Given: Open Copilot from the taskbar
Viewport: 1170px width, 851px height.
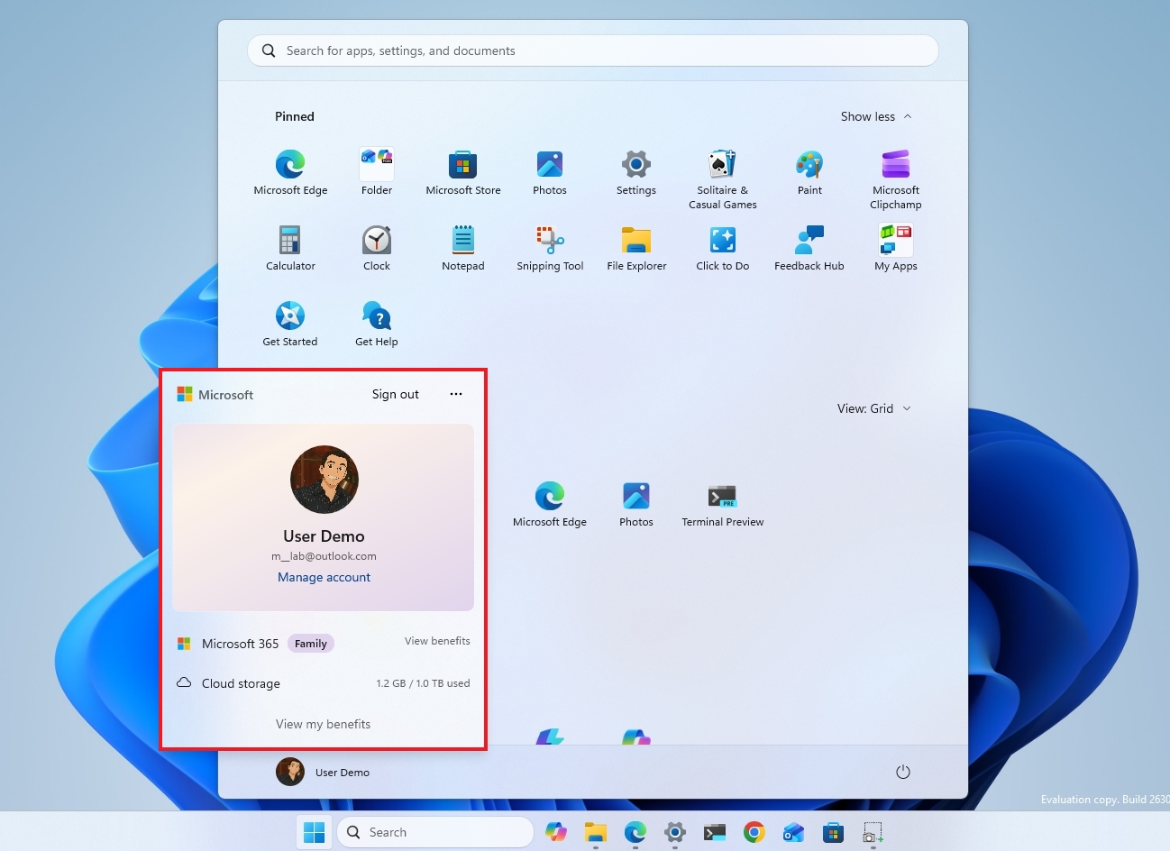Looking at the screenshot, I should click(556, 832).
